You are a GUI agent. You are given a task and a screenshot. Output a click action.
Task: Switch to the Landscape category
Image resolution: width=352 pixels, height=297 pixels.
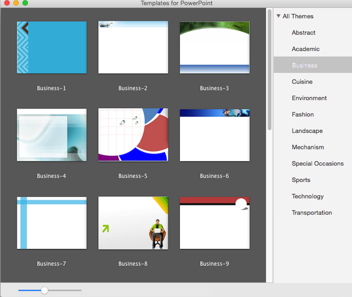307,131
